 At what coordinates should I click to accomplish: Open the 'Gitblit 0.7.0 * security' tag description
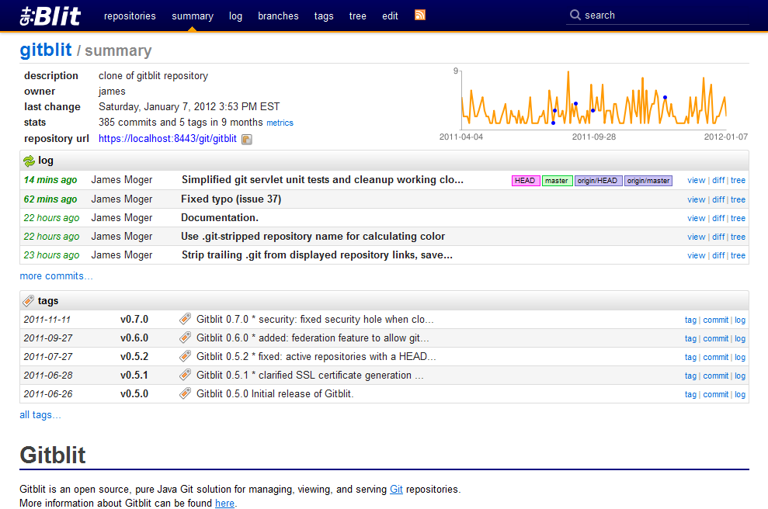coord(315,319)
